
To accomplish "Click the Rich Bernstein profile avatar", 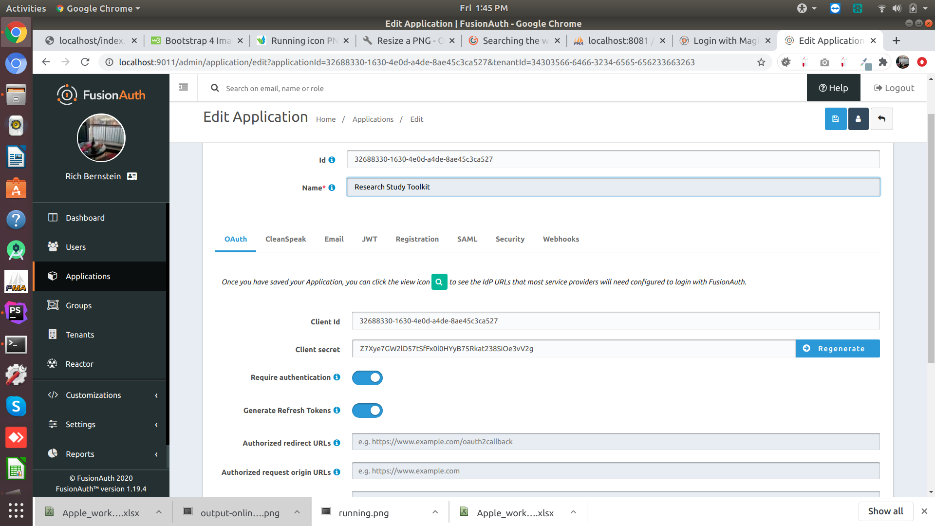I will 101,138.
